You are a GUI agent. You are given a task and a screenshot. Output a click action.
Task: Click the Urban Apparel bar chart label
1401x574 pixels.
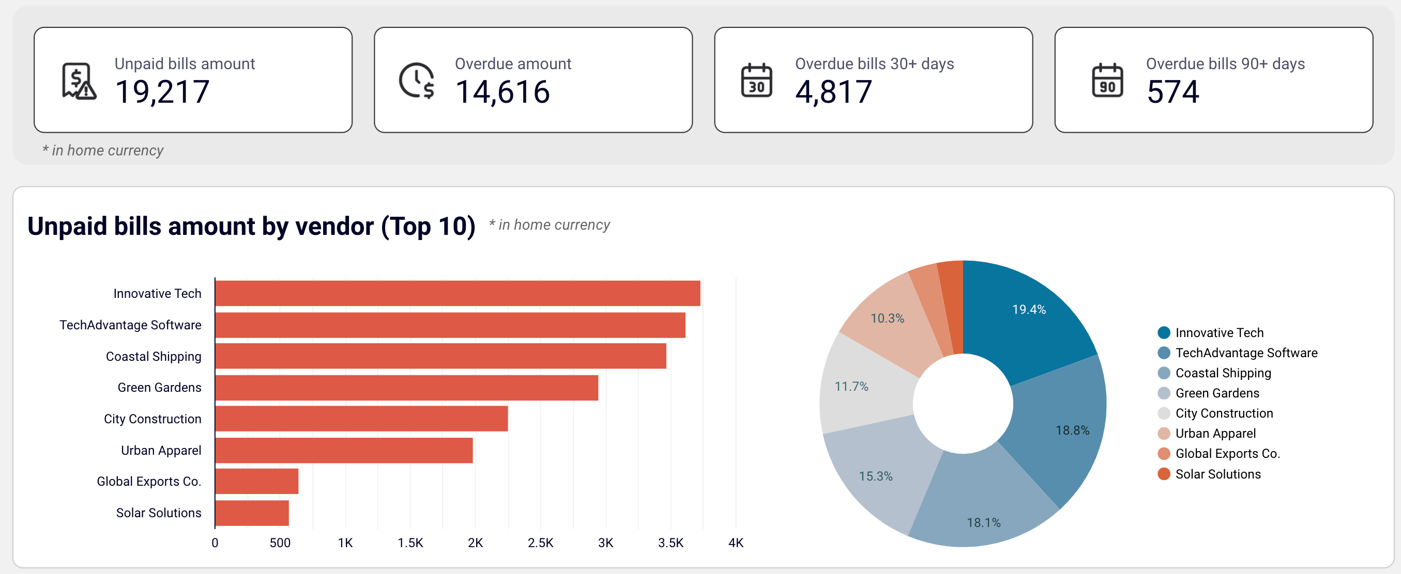[161, 450]
